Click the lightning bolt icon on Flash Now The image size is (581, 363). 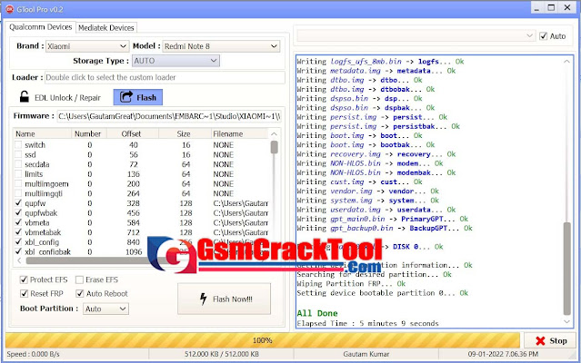203,299
